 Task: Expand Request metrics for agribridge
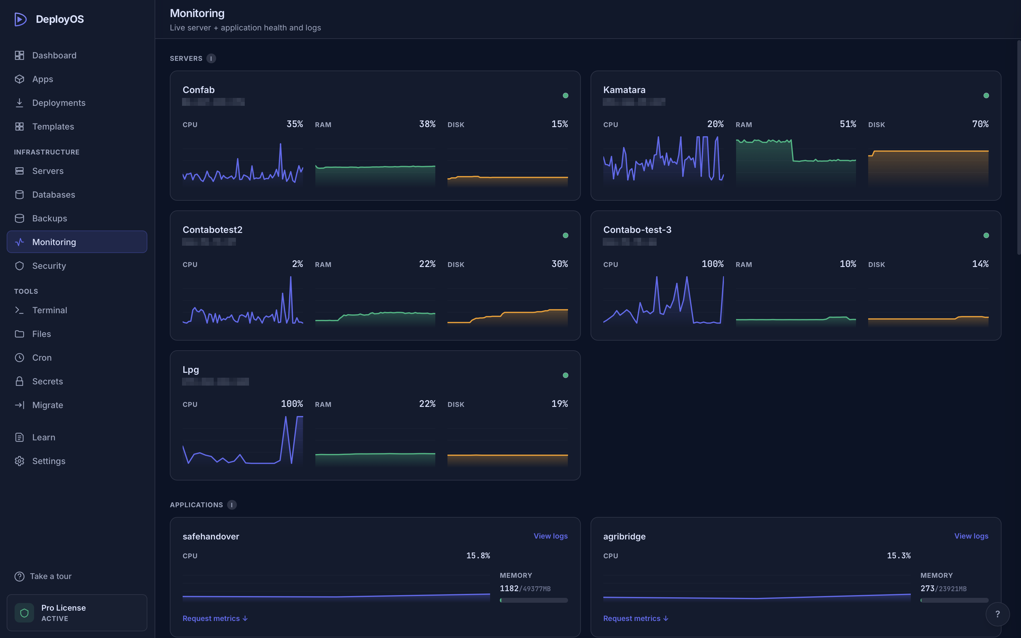tap(636, 618)
